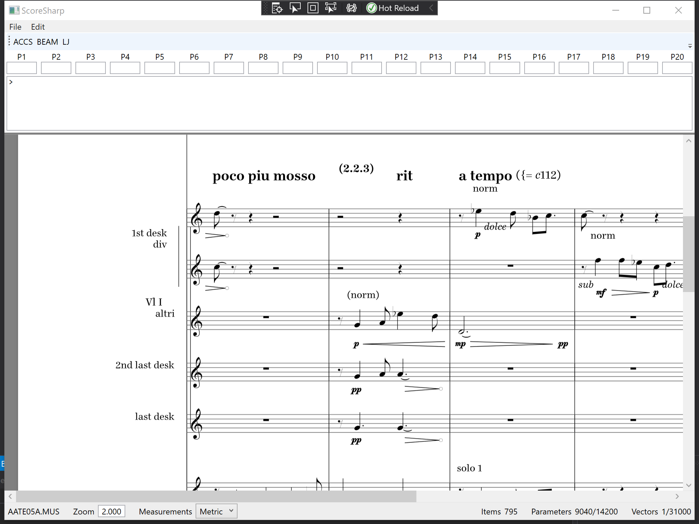Focus the P13 parameter field

pos(436,68)
